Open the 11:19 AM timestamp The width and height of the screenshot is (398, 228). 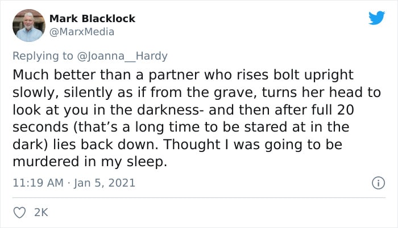[35, 183]
